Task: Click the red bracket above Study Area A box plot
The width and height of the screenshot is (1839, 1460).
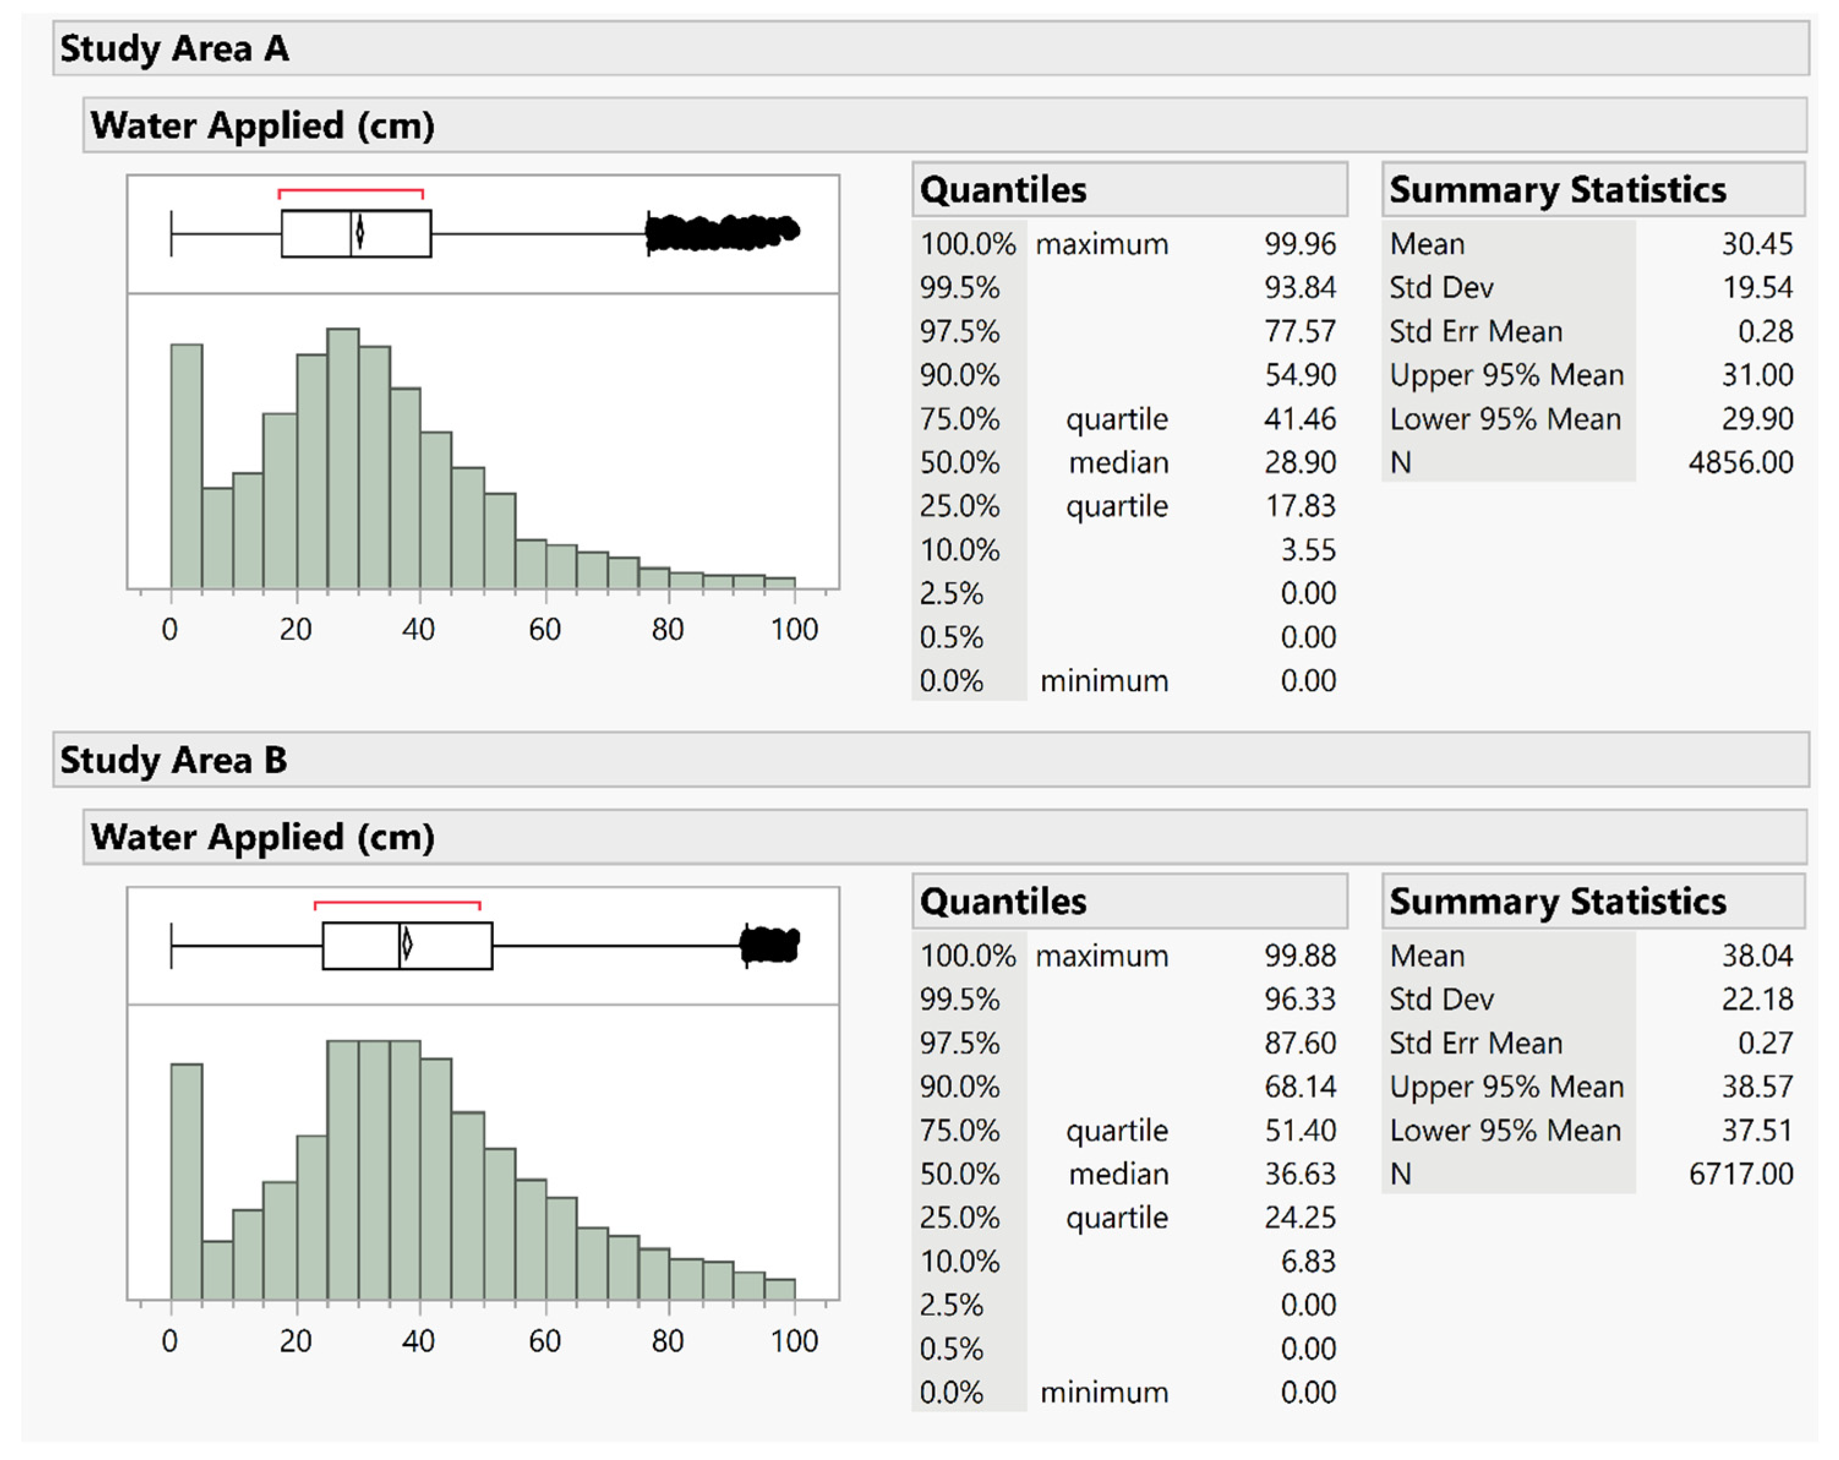Action: tap(351, 190)
